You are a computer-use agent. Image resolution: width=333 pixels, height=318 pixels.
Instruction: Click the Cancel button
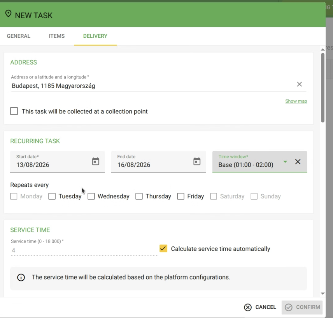pos(260,307)
